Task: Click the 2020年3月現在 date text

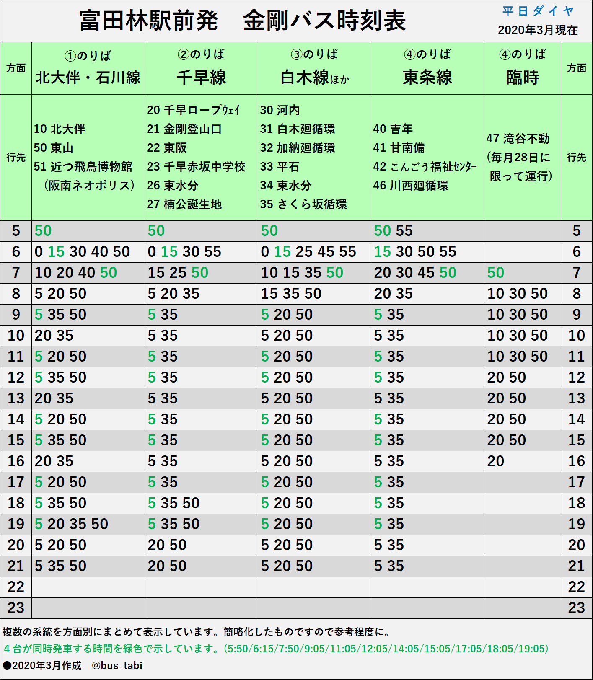Action: [x=538, y=30]
